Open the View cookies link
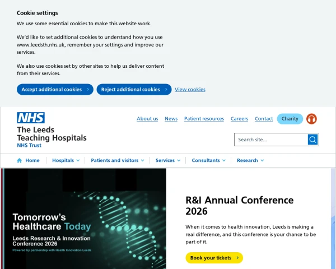 pyautogui.click(x=190, y=90)
